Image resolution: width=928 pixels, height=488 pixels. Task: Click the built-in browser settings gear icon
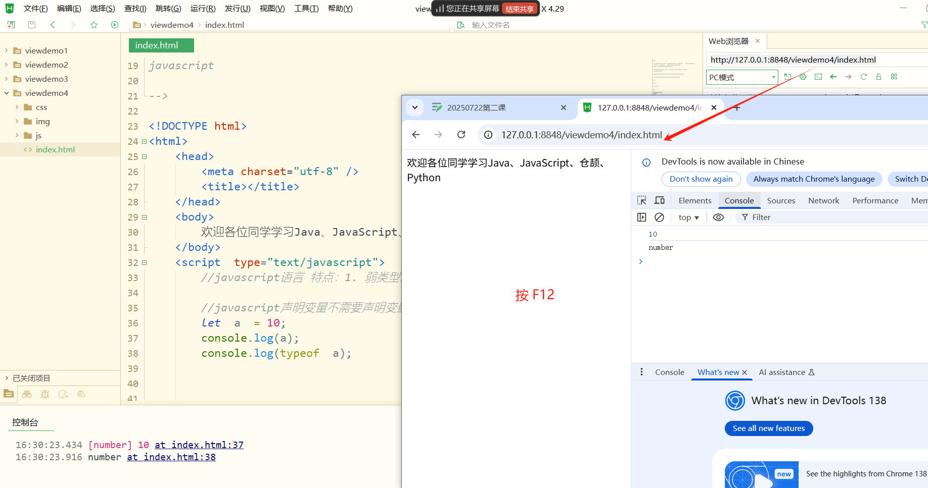[803, 77]
